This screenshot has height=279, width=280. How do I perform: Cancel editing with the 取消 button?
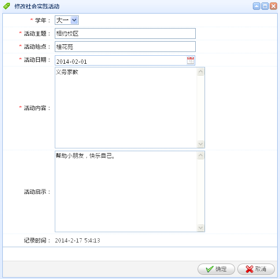(x=256, y=269)
